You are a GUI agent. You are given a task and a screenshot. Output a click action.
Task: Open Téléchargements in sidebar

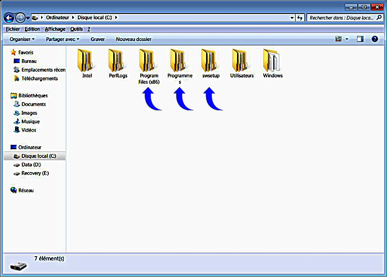tap(40, 78)
